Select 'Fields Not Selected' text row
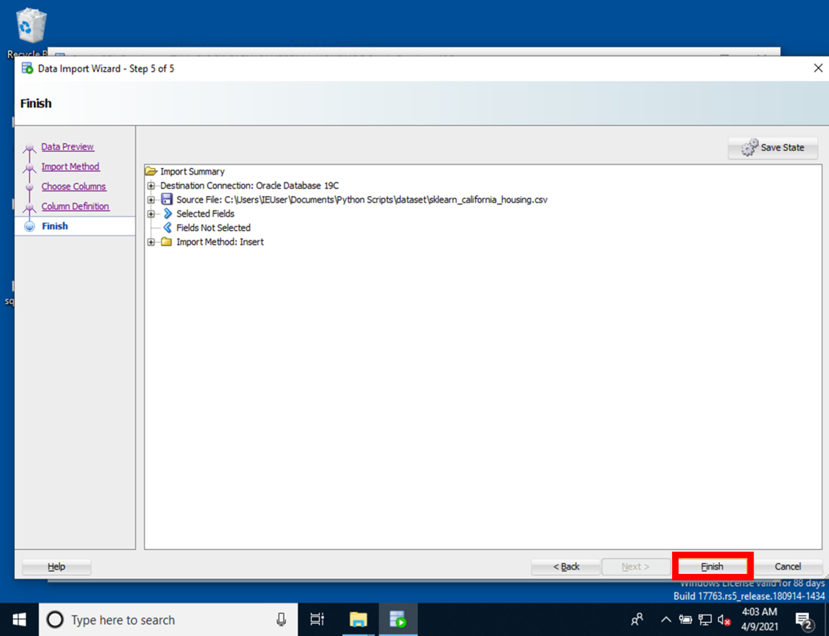829x636 pixels. (213, 227)
